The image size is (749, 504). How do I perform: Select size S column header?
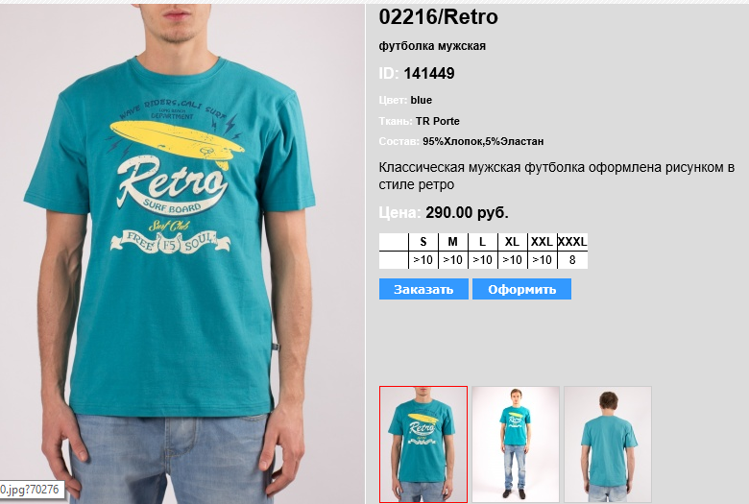423,242
